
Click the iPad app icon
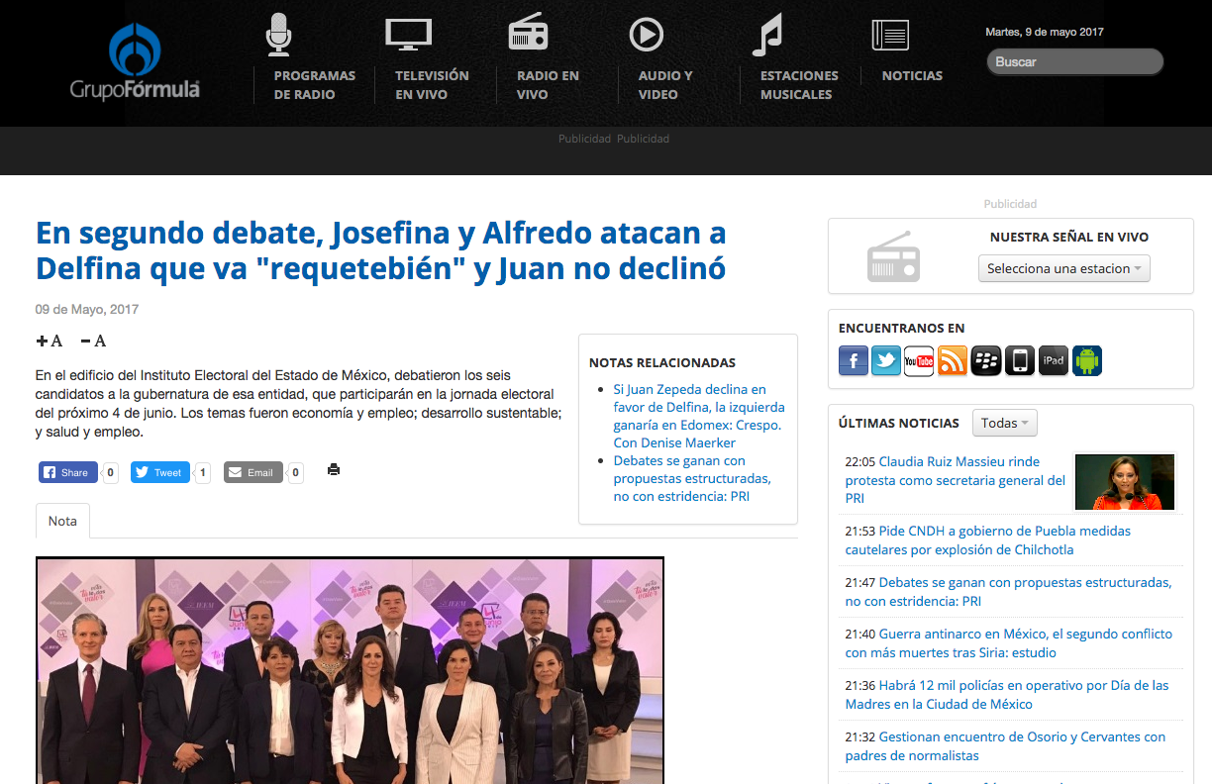pos(1054,361)
